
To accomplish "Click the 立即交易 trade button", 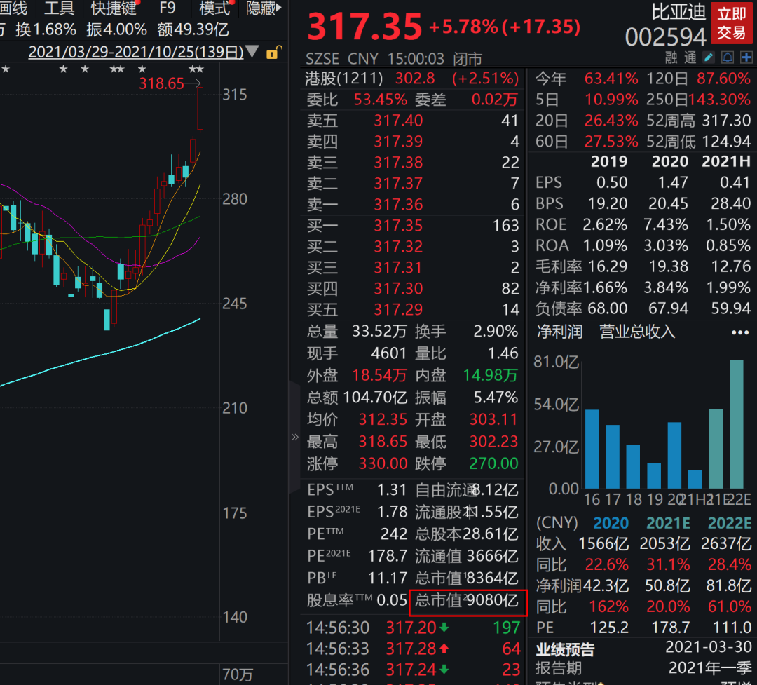I will 731,22.
